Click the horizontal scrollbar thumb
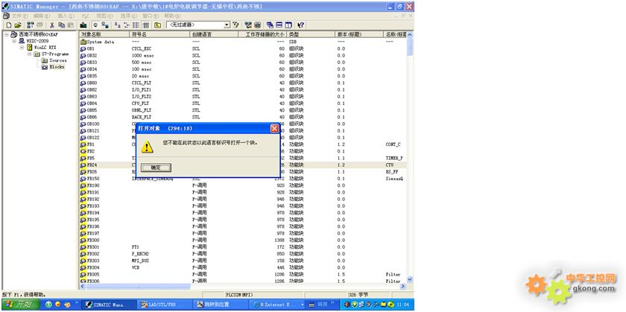626x312 pixels. click(138, 287)
